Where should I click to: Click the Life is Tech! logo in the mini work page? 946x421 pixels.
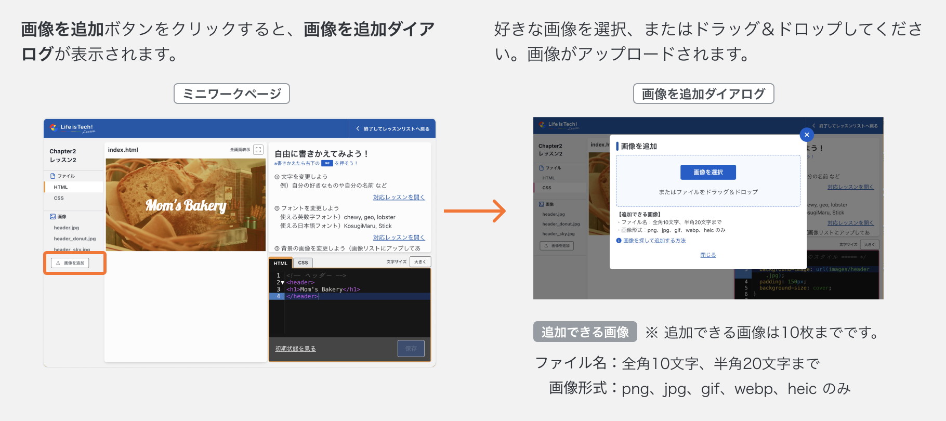(73, 128)
